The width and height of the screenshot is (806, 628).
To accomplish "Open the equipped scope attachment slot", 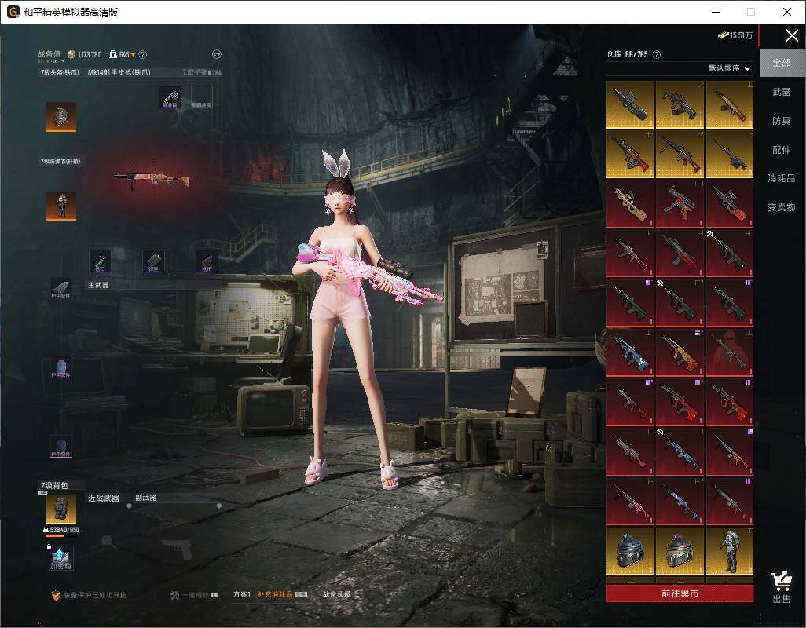I will (x=170, y=97).
